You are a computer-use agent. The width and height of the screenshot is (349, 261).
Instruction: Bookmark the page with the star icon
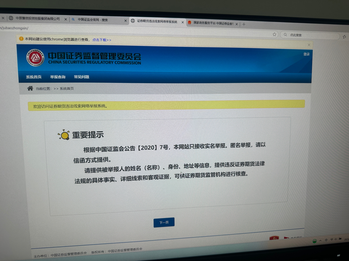(274, 34)
